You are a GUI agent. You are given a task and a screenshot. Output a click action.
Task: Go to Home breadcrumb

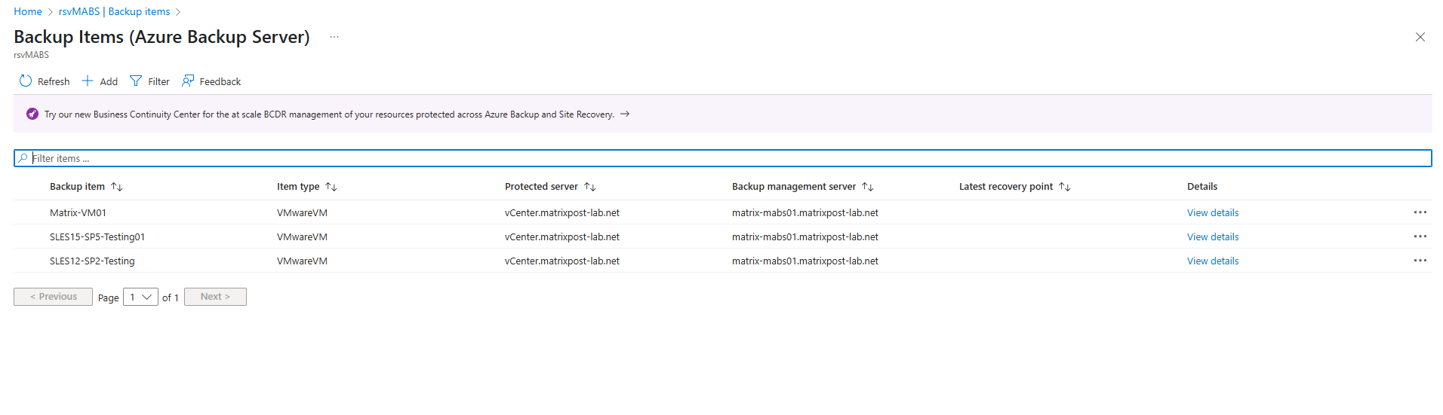[28, 12]
